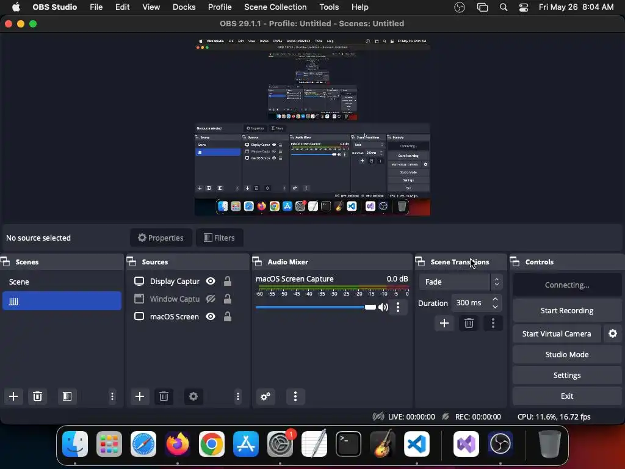
Task: Open the Fade transition dropdown
Action: pos(461,282)
